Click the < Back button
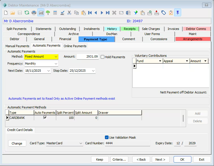214x166 pixels. point(141,160)
